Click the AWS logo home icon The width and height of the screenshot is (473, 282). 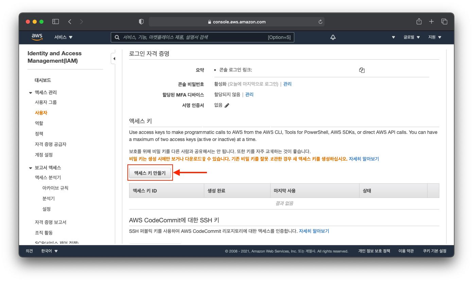37,37
